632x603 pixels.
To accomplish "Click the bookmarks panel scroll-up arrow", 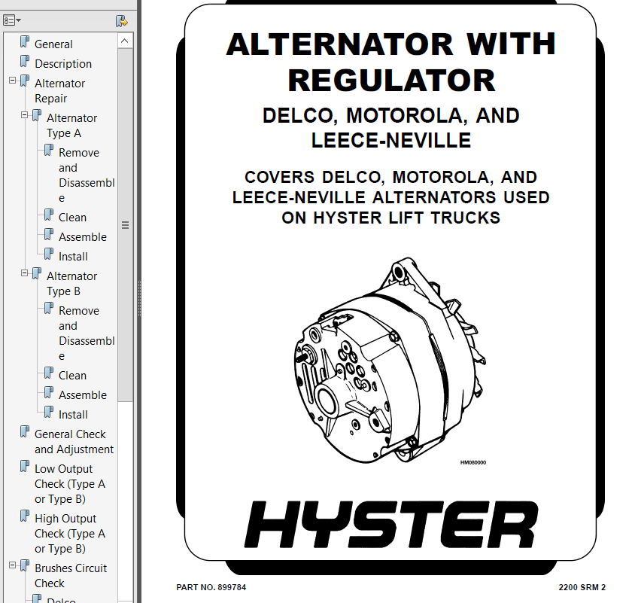I will [x=125, y=41].
